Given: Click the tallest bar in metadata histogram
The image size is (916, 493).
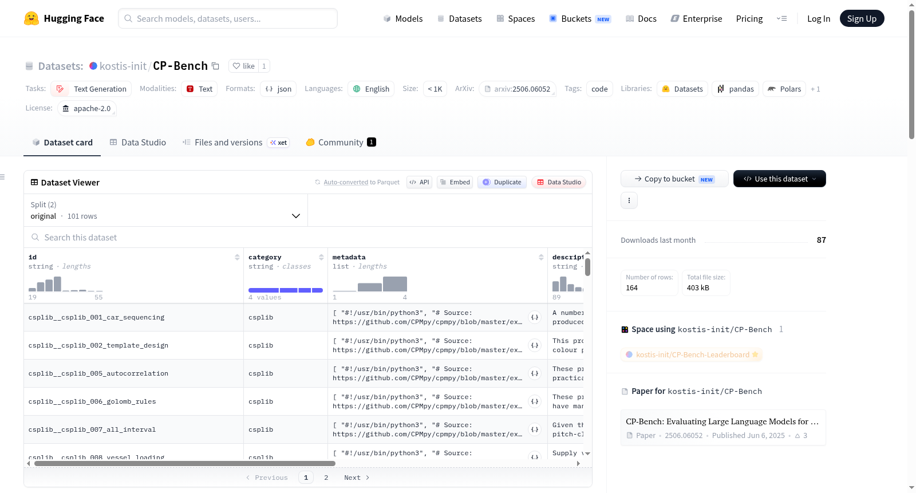Looking at the screenshot, I should 395,284.
